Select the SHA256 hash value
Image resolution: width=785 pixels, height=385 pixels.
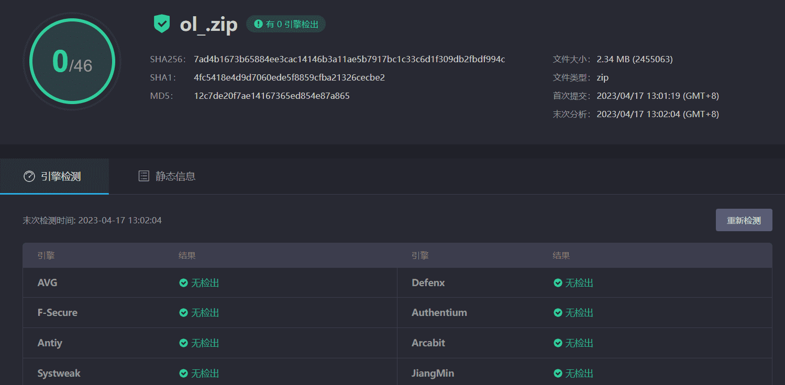(349, 59)
